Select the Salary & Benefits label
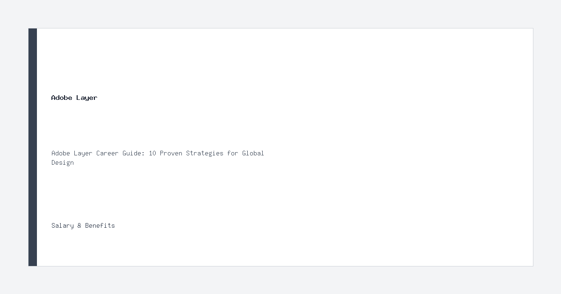 [83, 225]
